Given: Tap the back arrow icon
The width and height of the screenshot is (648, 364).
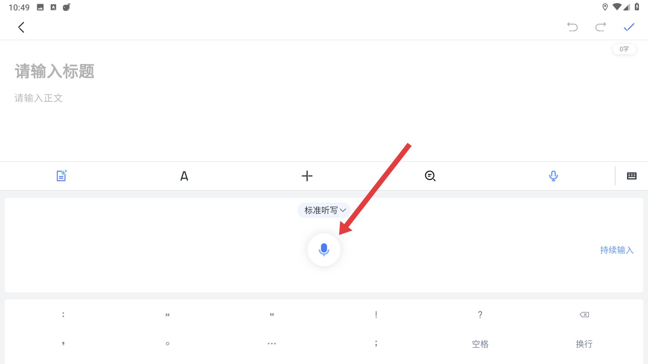Looking at the screenshot, I should [x=21, y=27].
